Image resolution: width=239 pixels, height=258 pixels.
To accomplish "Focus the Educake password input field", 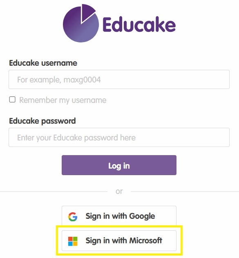I will pos(119,138).
